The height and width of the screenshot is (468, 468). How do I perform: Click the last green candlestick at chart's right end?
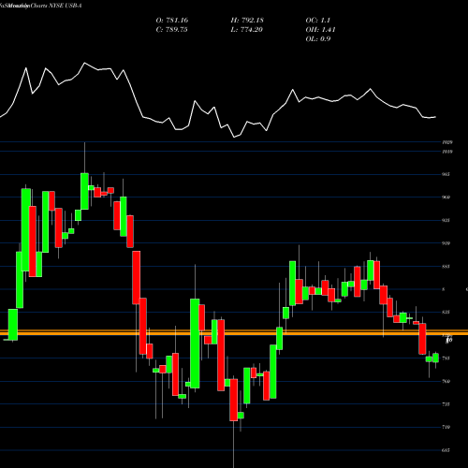pyautogui.click(x=435, y=358)
